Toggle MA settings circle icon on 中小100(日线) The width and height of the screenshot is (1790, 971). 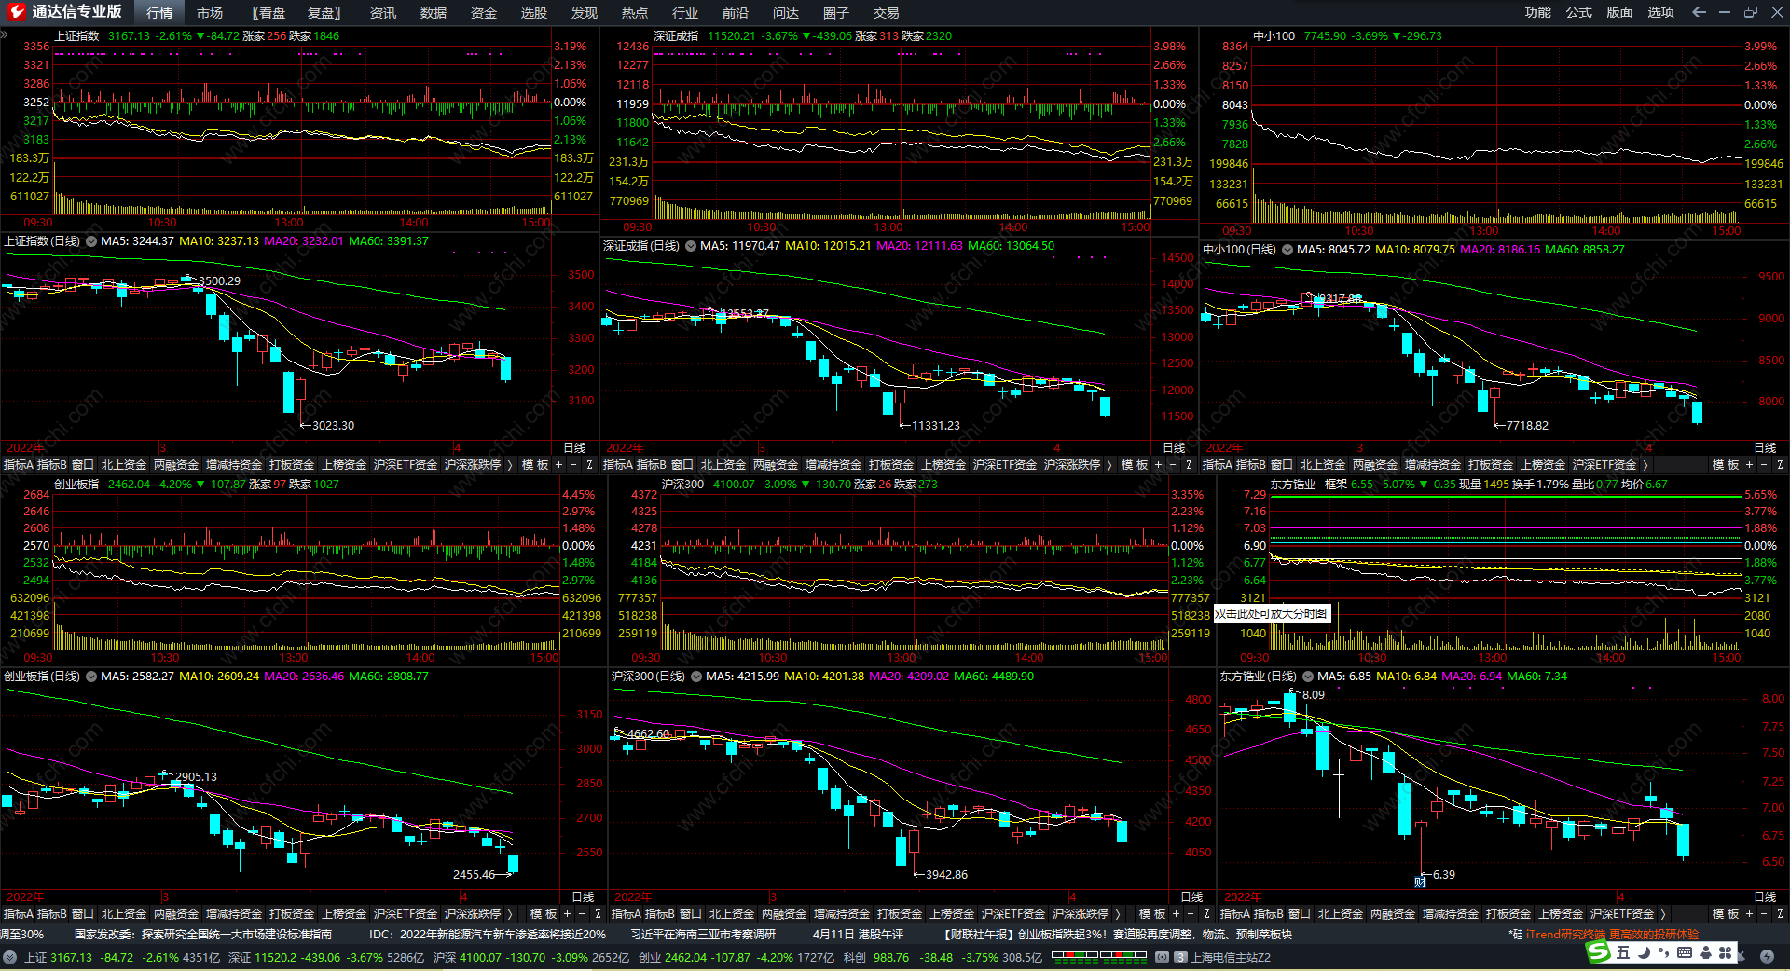[x=1287, y=250]
